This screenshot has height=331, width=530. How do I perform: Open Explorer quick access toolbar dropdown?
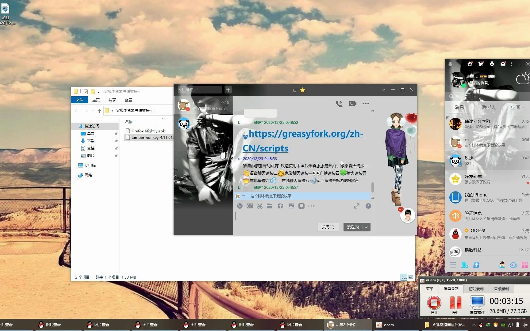tap(98, 92)
